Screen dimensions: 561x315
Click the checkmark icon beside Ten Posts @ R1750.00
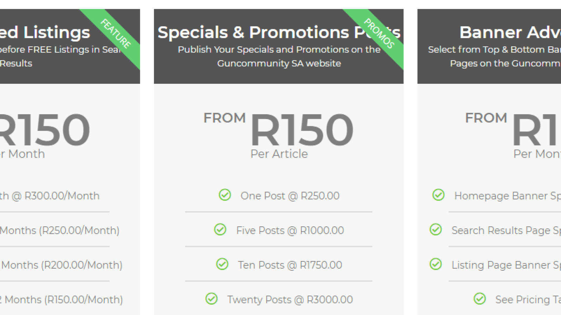[x=222, y=264]
